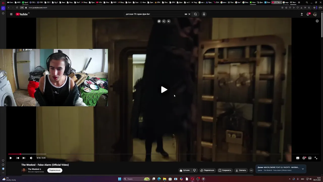The height and width of the screenshot is (182, 323).
Task: Switch to the Spotify browser tab
Action: tap(25, 2)
